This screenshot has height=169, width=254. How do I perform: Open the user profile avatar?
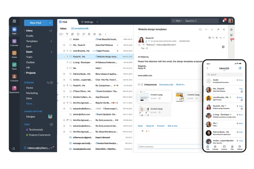pos(231,21)
